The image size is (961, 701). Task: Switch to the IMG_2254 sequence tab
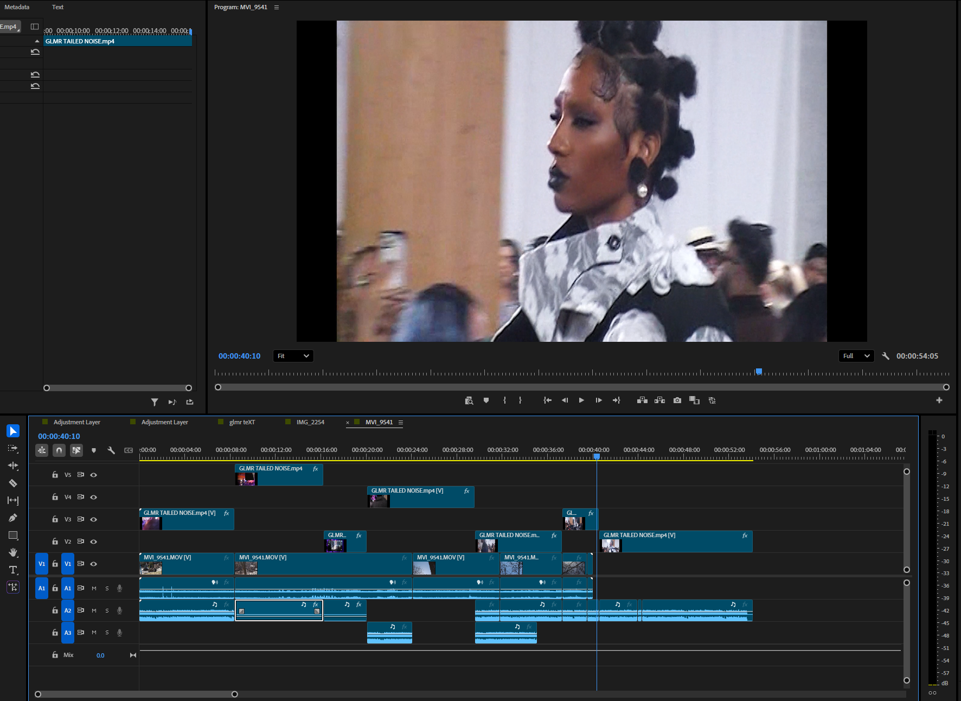pyautogui.click(x=310, y=422)
